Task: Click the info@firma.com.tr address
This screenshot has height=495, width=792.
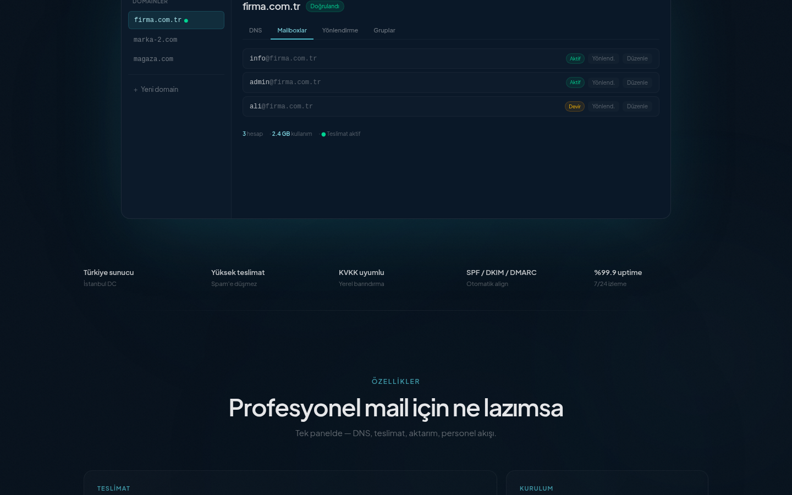Action: coord(283,58)
